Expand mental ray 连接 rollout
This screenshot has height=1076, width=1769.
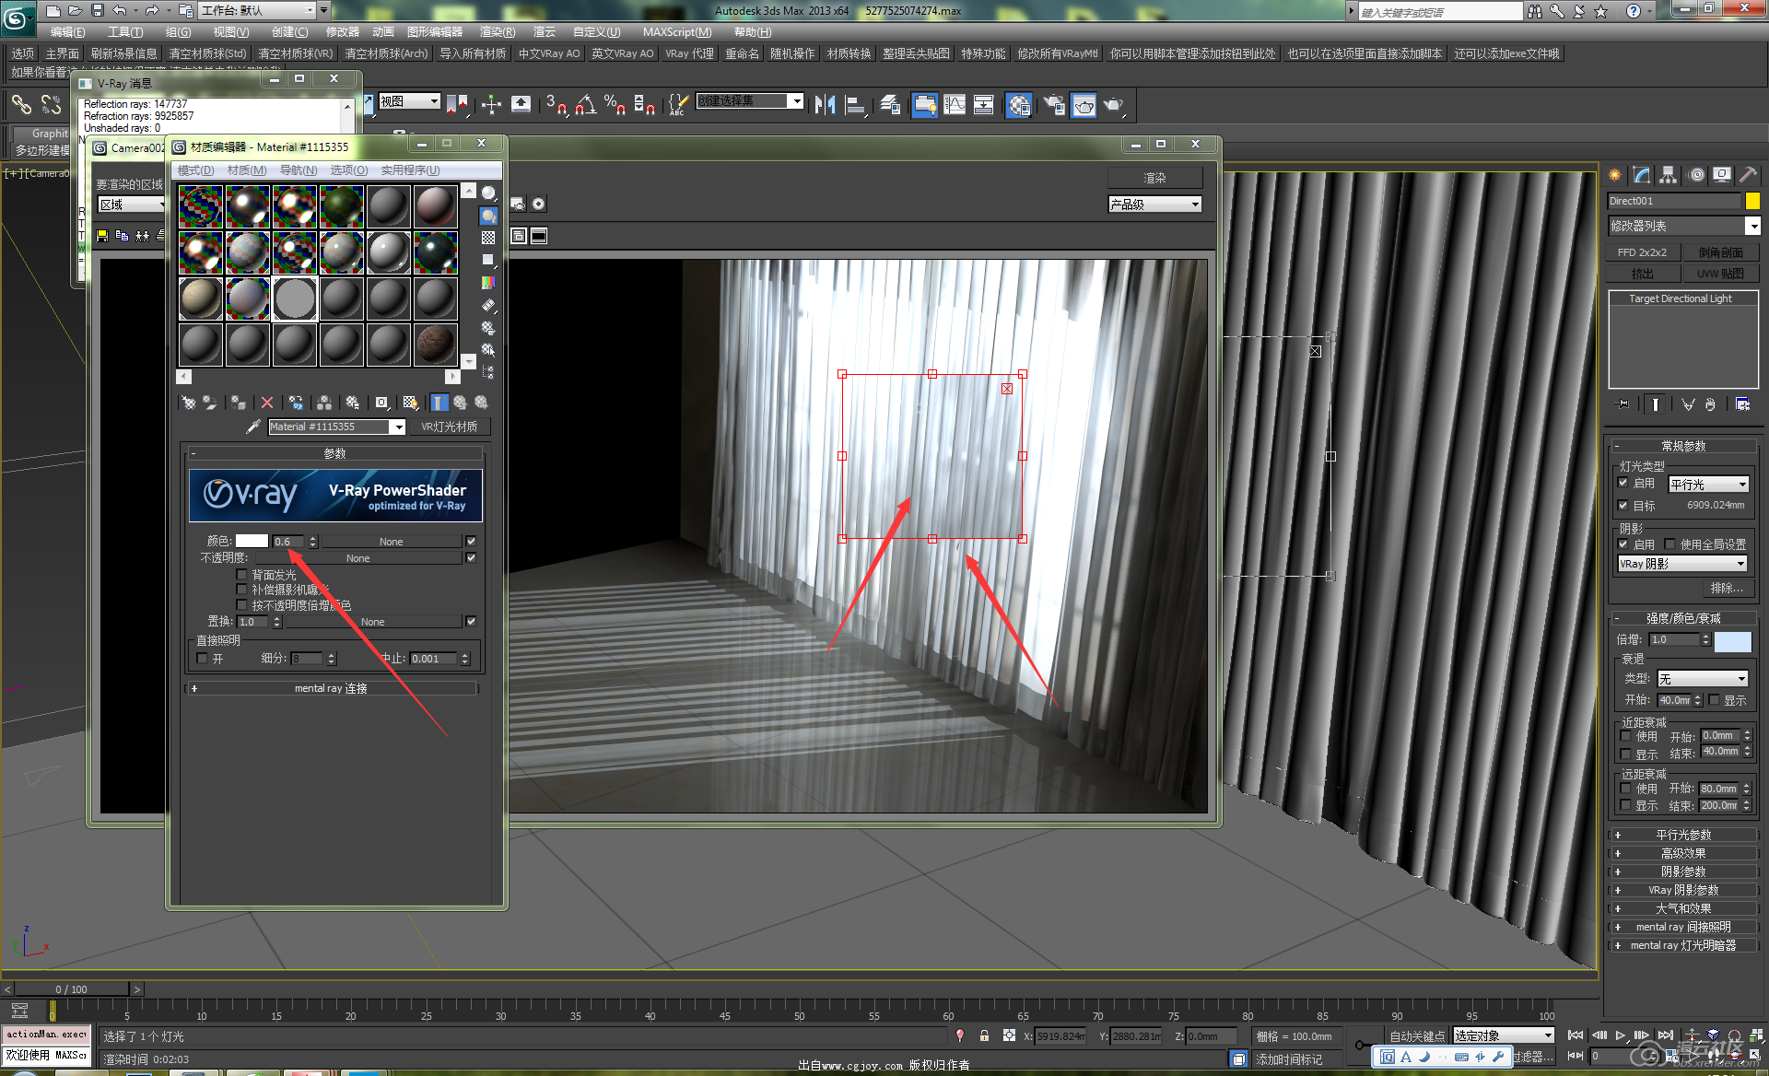[x=332, y=688]
